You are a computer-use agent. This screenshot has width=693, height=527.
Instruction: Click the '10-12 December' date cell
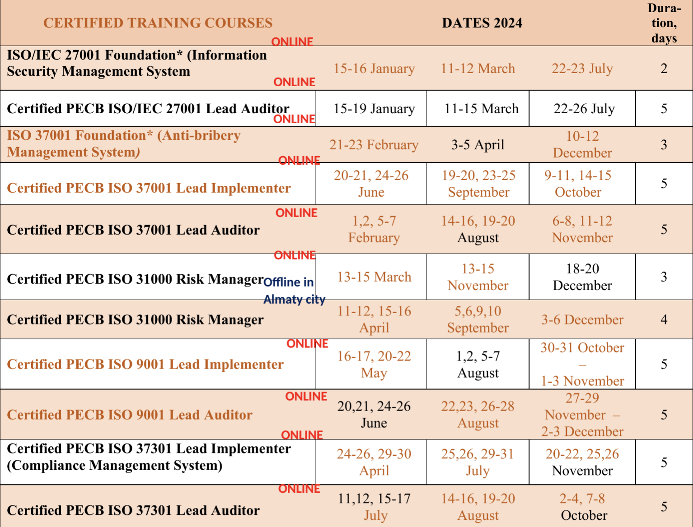pos(582,144)
